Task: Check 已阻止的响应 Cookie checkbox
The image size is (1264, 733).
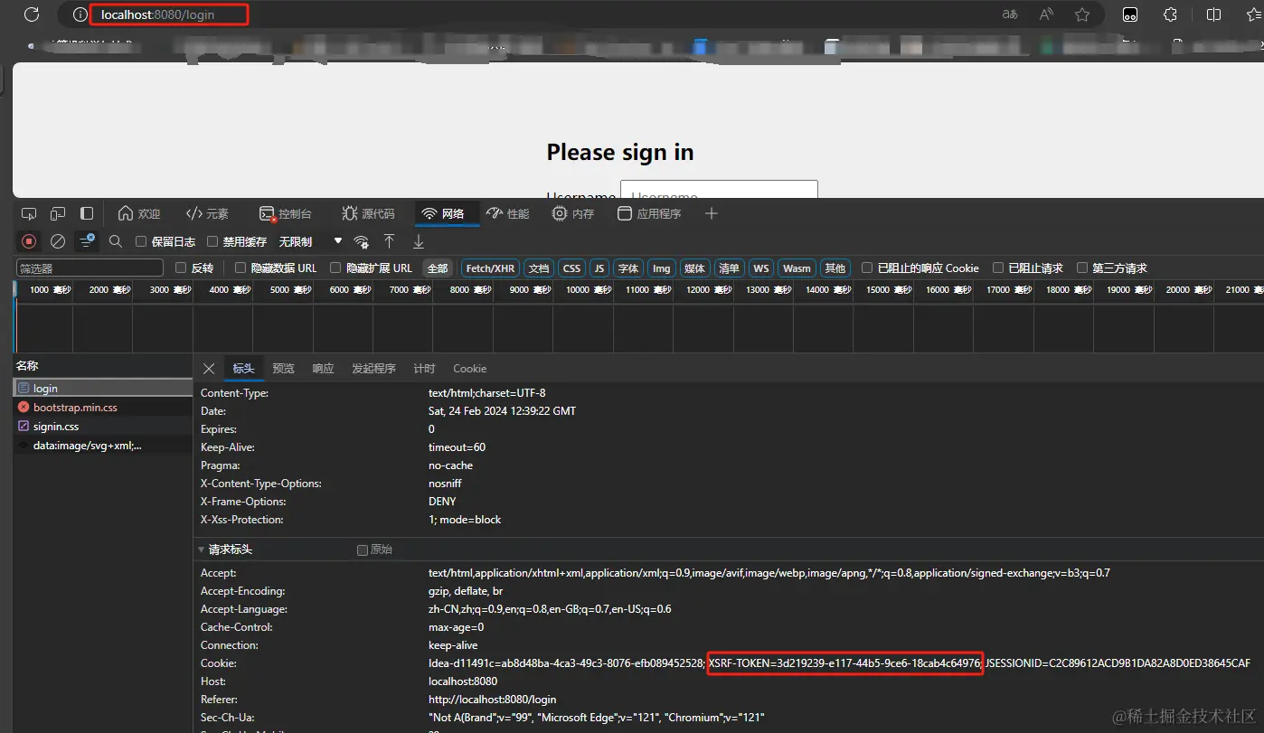Action: pyautogui.click(x=867, y=268)
